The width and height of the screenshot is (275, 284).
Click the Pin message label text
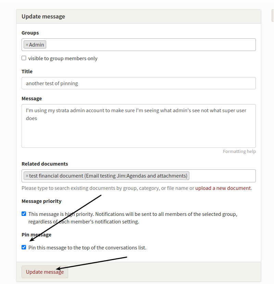[x=36, y=235]
